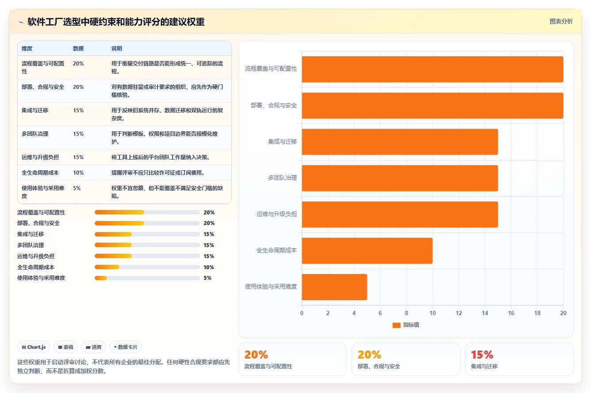This screenshot has width=591, height=393.
Task: Click the chart bar for 部署、合规与安全
Action: point(433,106)
